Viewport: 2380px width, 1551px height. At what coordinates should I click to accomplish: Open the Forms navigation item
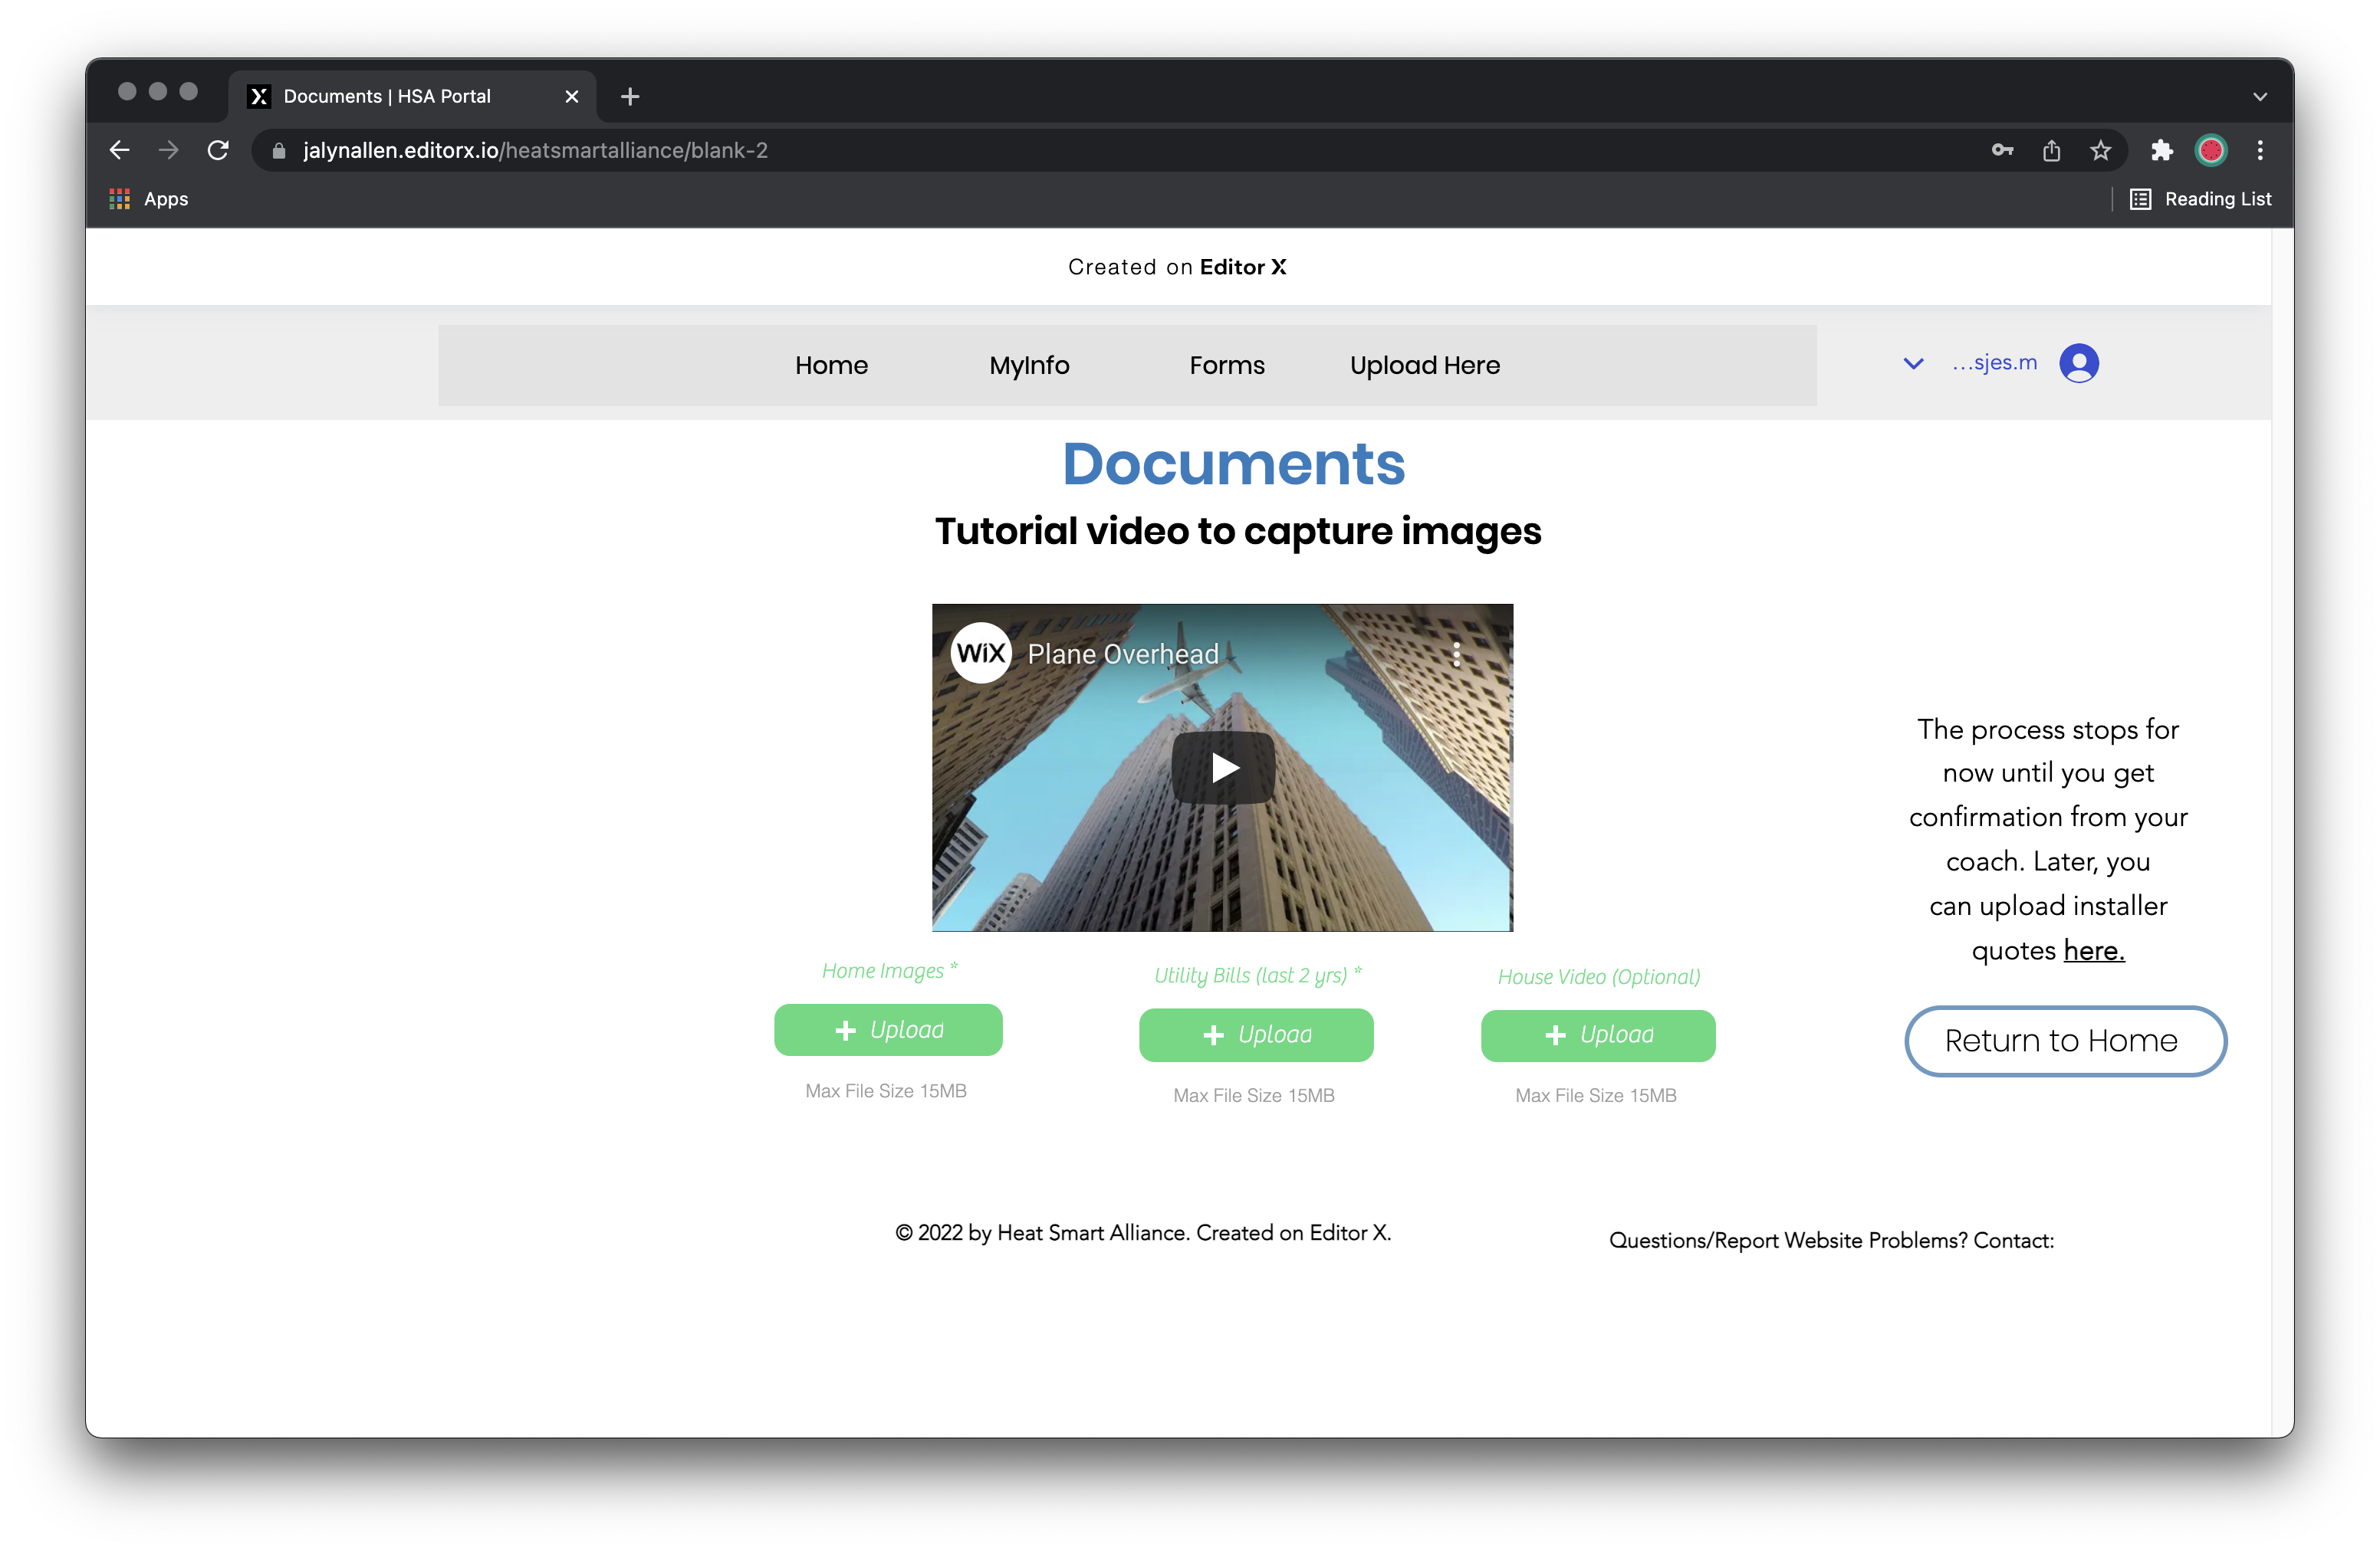tap(1226, 366)
